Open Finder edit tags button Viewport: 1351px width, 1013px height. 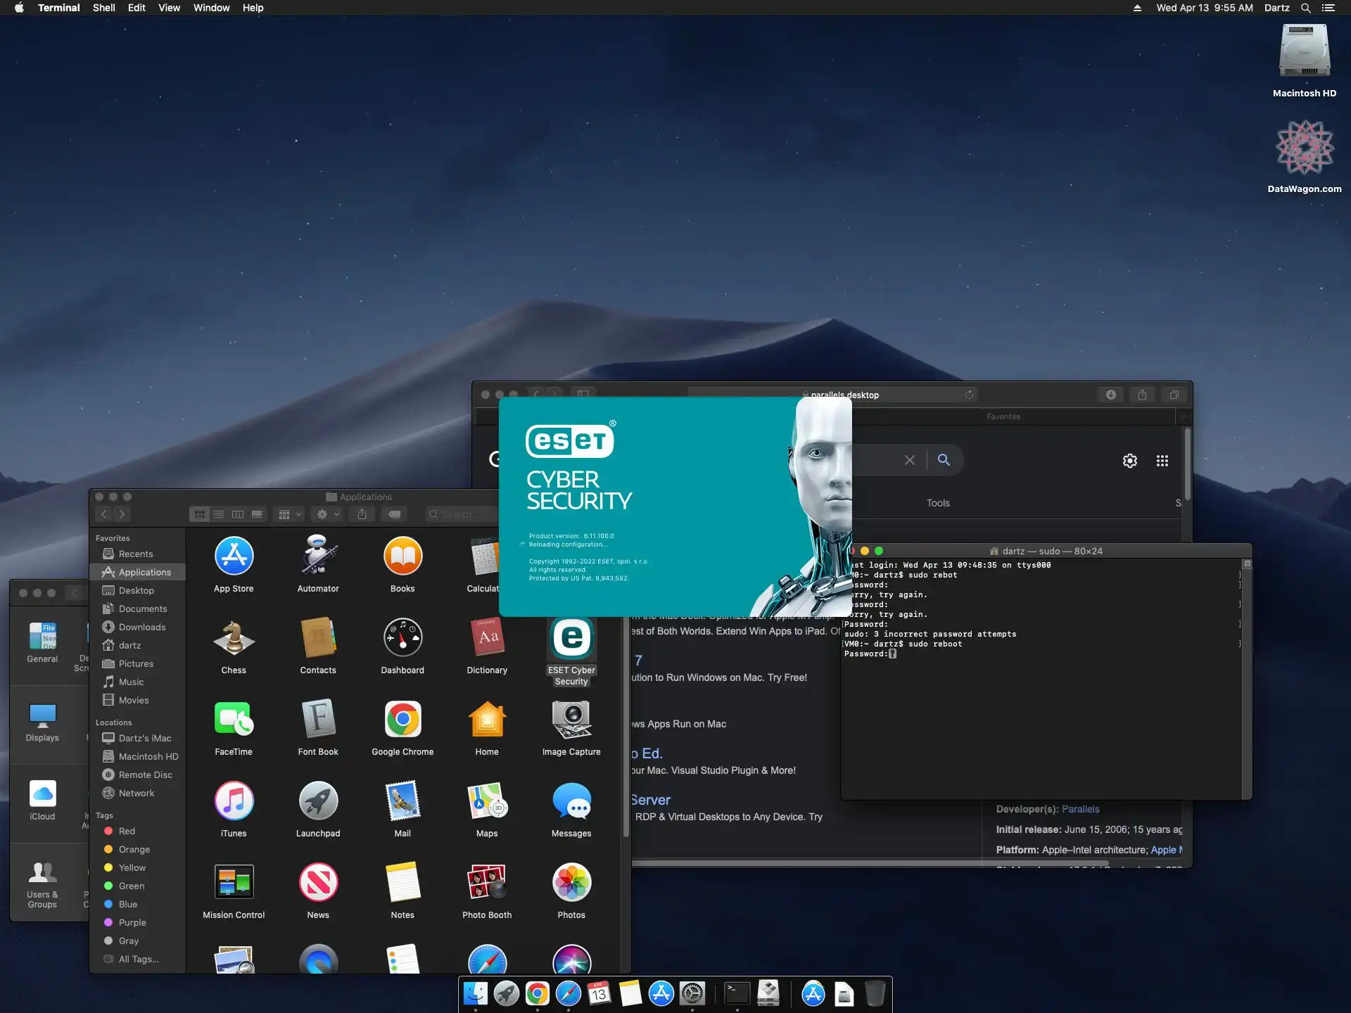tap(395, 514)
